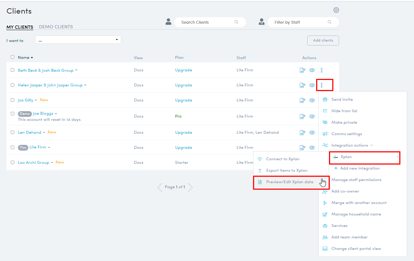Click edit icon for Helen Jasper group
Viewport: 414px width, 261px height.
point(303,85)
